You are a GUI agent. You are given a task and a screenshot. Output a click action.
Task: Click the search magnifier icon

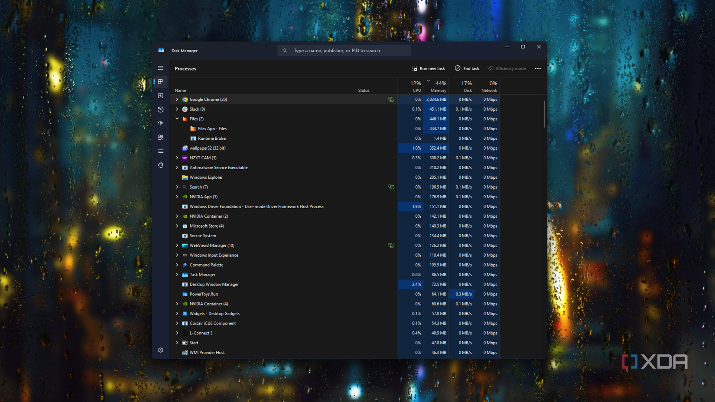point(285,51)
